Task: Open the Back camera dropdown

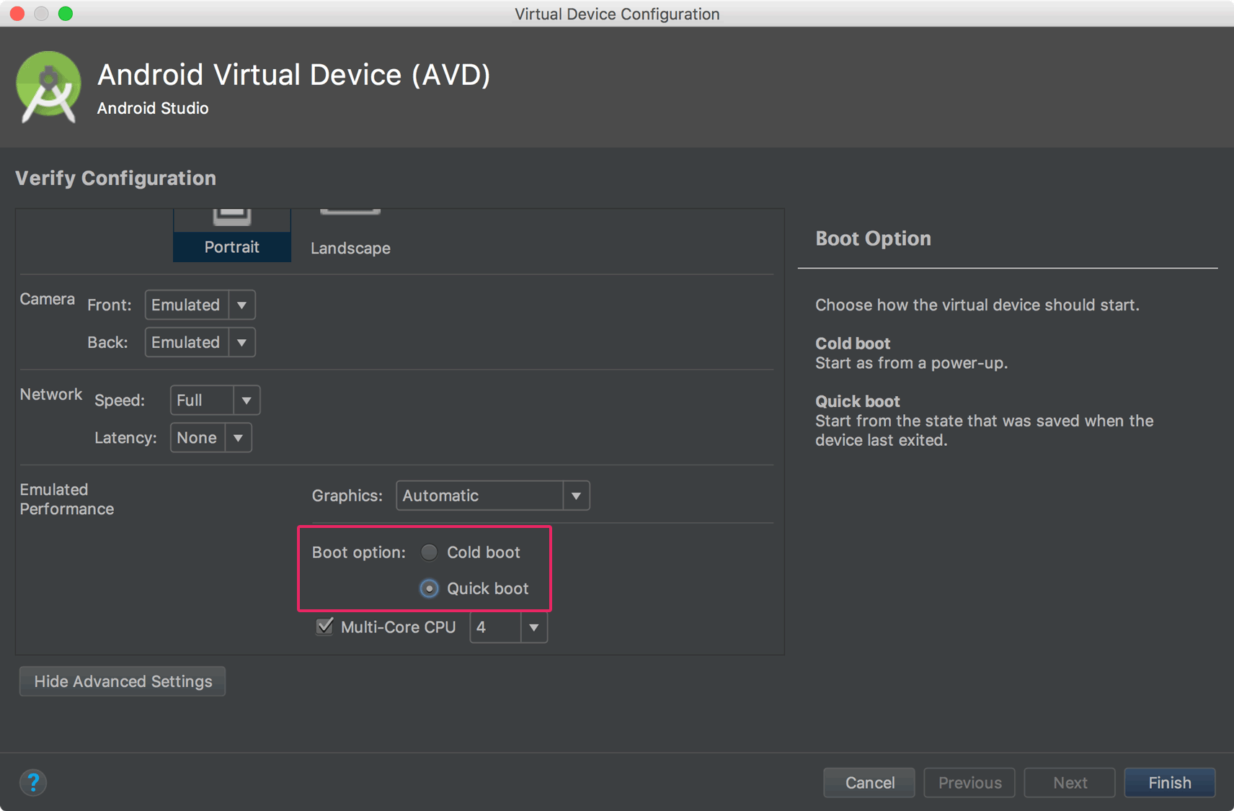Action: pyautogui.click(x=200, y=342)
